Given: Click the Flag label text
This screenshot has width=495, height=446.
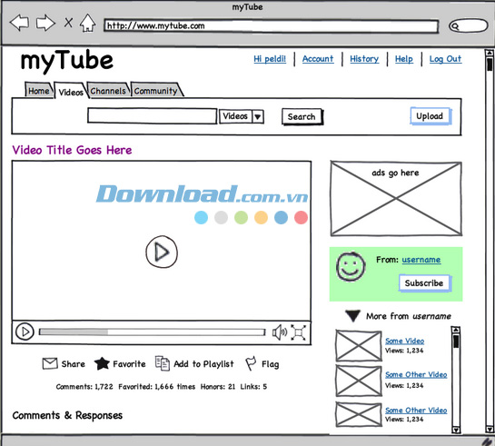Looking at the screenshot, I should point(271,364).
